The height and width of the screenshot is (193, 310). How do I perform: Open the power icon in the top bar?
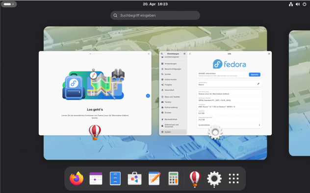click(305, 4)
